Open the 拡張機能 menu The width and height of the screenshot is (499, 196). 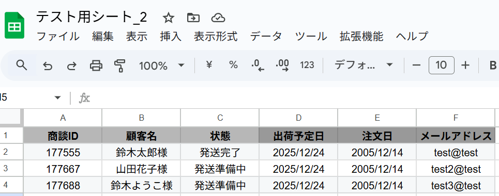pyautogui.click(x=361, y=36)
